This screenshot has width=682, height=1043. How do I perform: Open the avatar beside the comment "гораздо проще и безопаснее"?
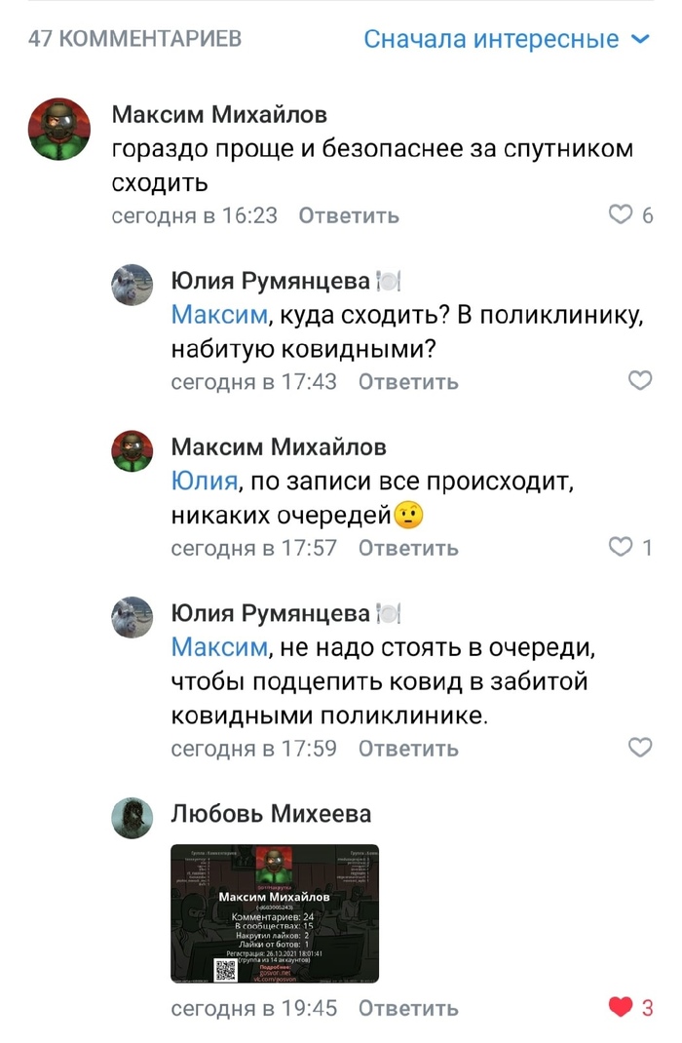pyautogui.click(x=59, y=129)
